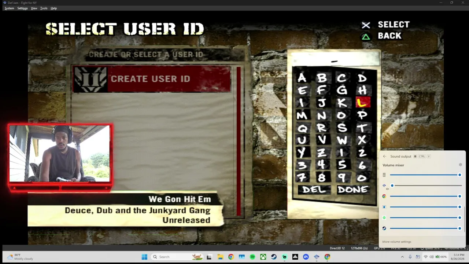Viewport: 469px width, 264px height.
Task: Adjust the muted emulator volume slider
Action: coord(426,186)
